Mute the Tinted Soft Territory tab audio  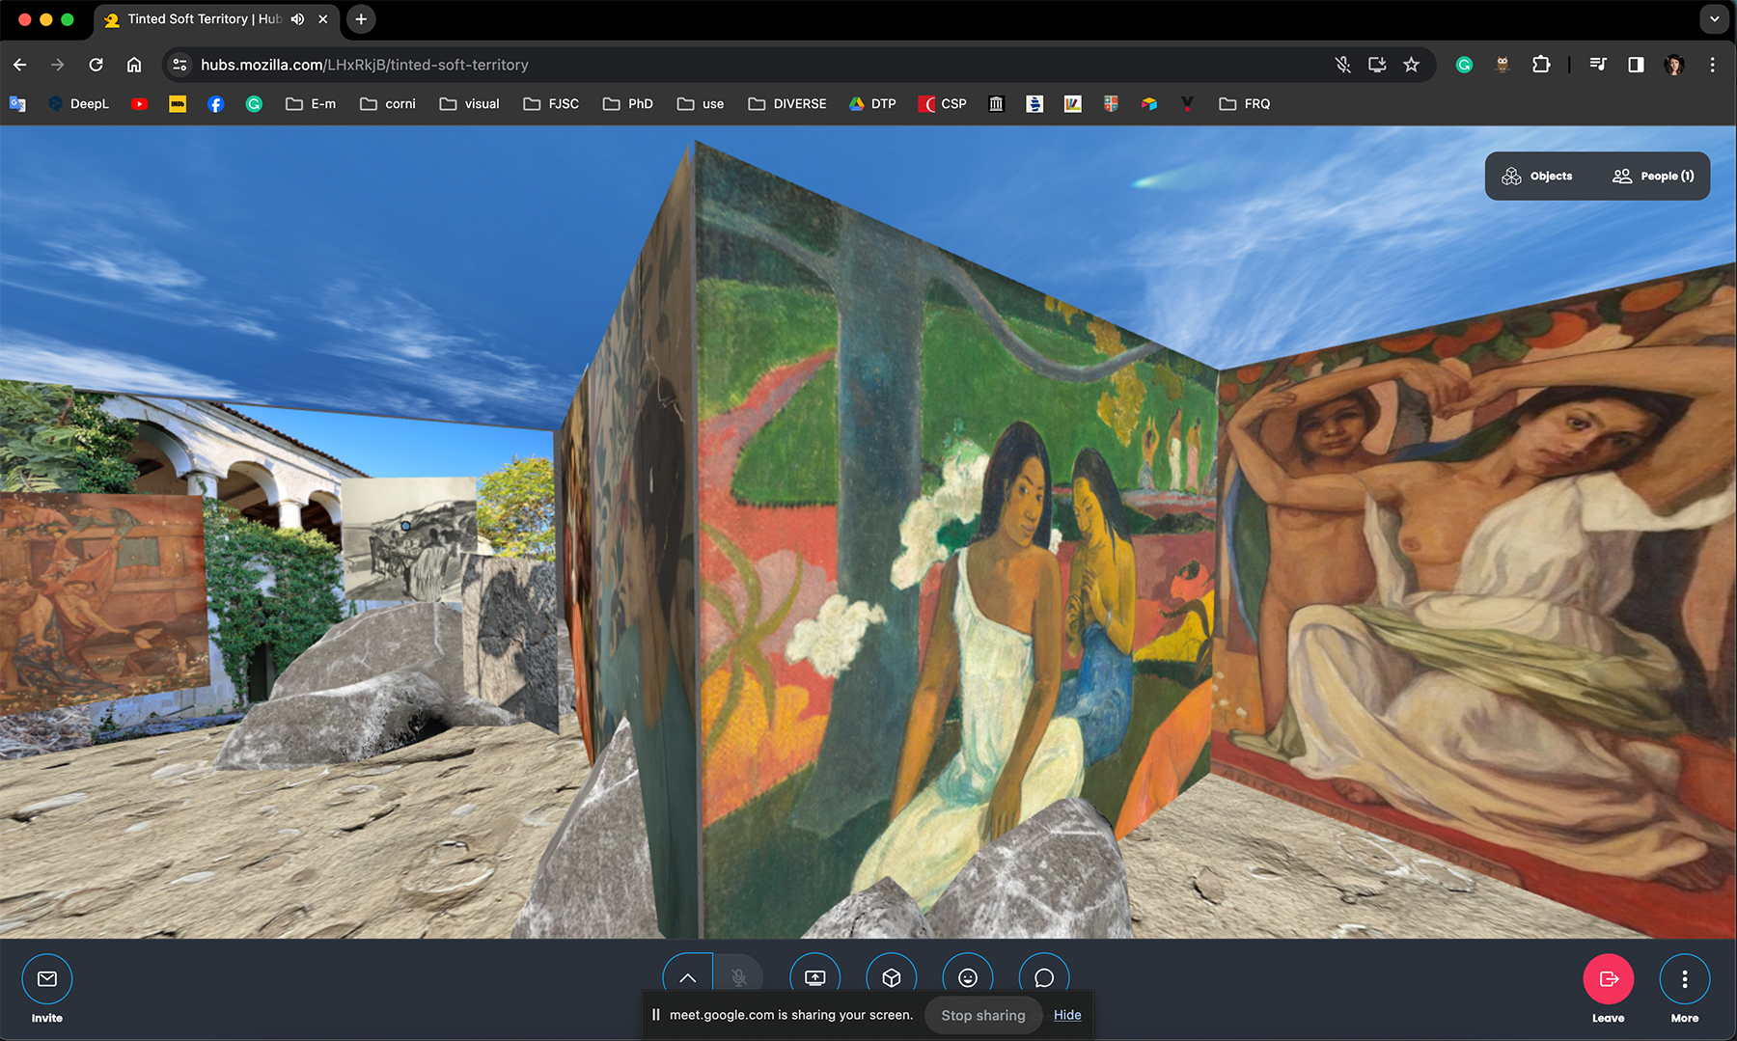pos(298,19)
